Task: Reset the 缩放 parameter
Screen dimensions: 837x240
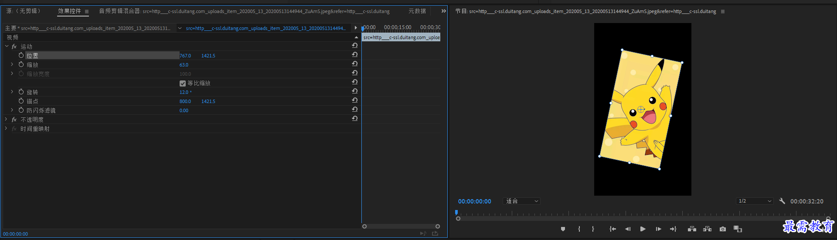Action: coord(354,64)
